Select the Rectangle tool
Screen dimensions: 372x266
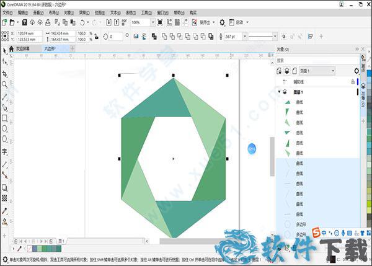point(4,118)
